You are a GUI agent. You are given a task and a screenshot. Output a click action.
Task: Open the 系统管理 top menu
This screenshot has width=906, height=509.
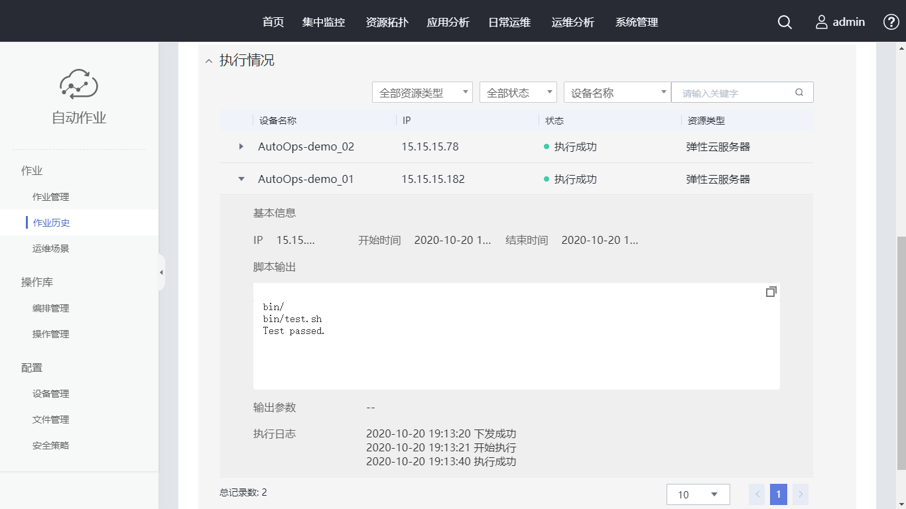point(636,22)
